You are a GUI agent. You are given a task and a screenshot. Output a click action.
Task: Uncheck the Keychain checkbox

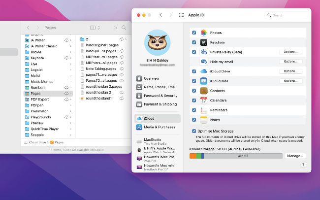(x=194, y=42)
